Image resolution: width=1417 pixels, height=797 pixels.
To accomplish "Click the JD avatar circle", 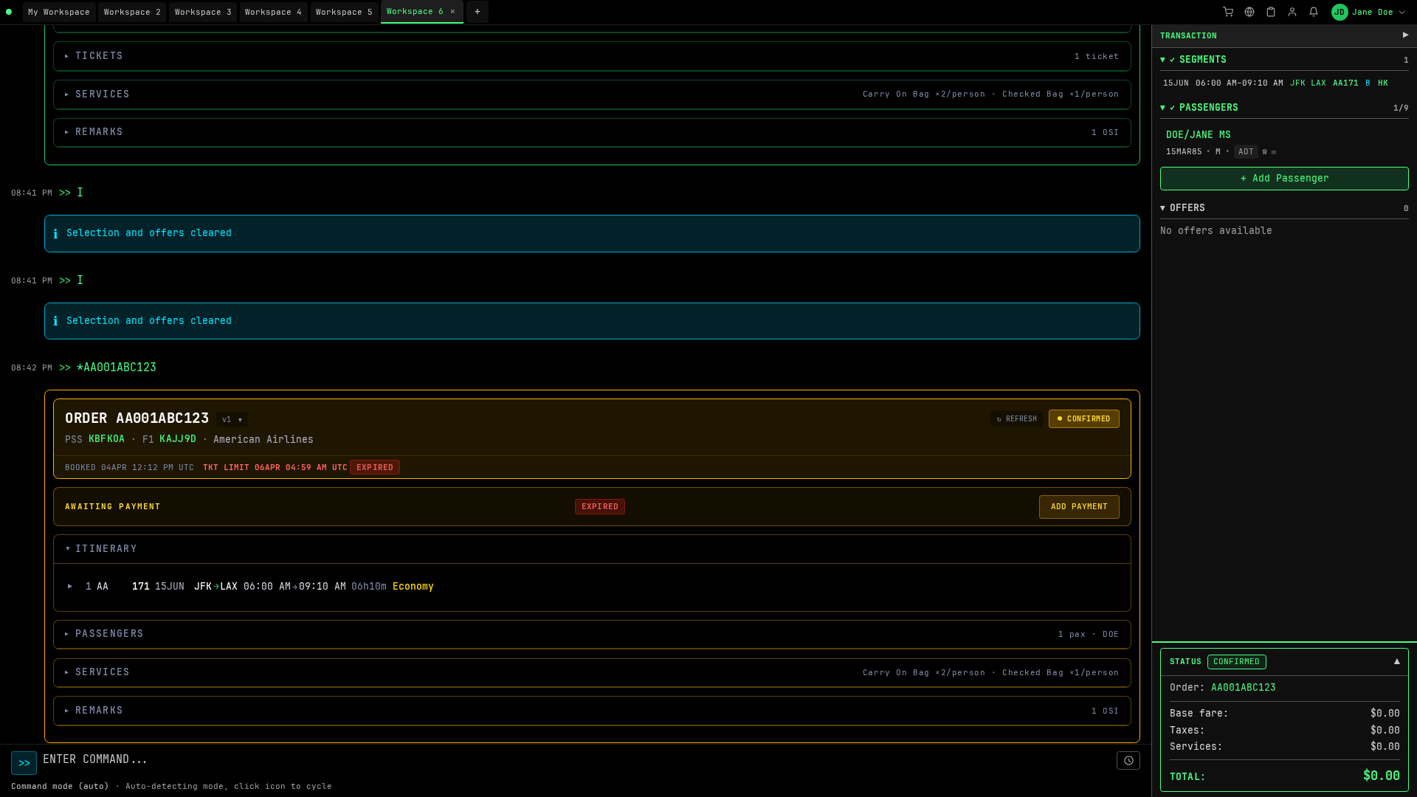I will (1340, 12).
